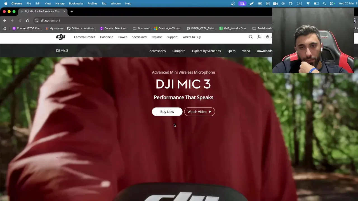Open the Compare link
The width and height of the screenshot is (358, 201).
179,51
